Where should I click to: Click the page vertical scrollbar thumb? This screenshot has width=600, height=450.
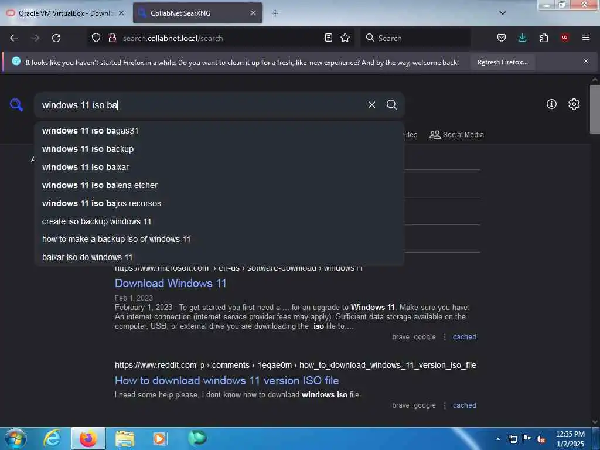(x=595, y=109)
